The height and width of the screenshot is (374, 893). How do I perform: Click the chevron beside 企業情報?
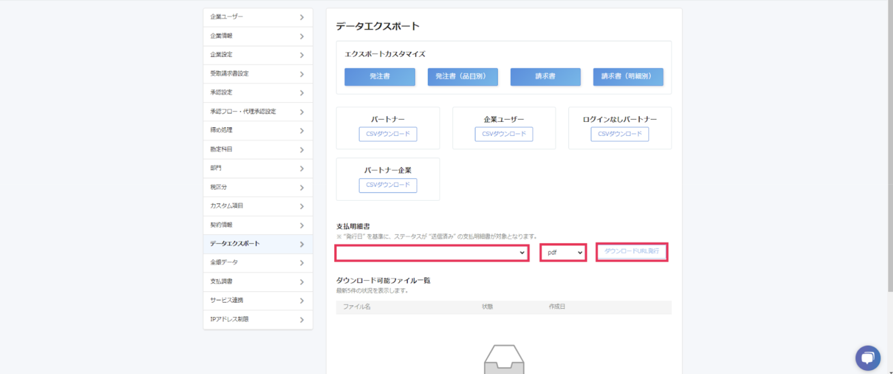(x=302, y=36)
